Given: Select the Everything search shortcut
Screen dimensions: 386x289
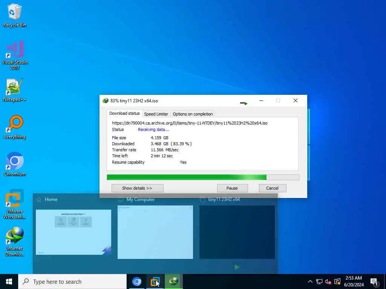Looking at the screenshot, I should pyautogui.click(x=15, y=127).
